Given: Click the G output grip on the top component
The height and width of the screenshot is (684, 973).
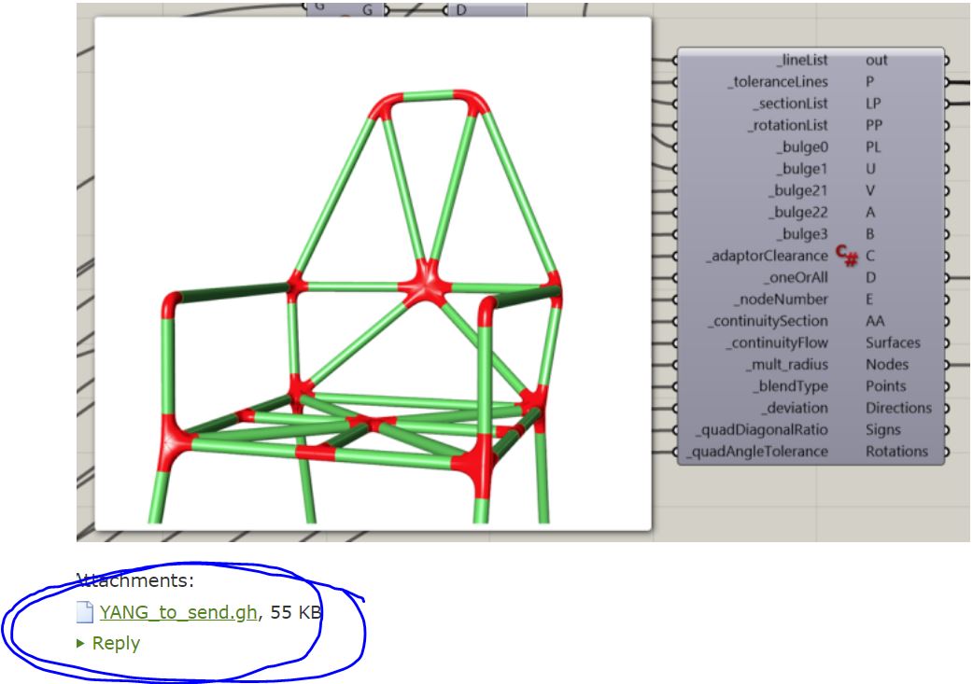Looking at the screenshot, I should (386, 10).
